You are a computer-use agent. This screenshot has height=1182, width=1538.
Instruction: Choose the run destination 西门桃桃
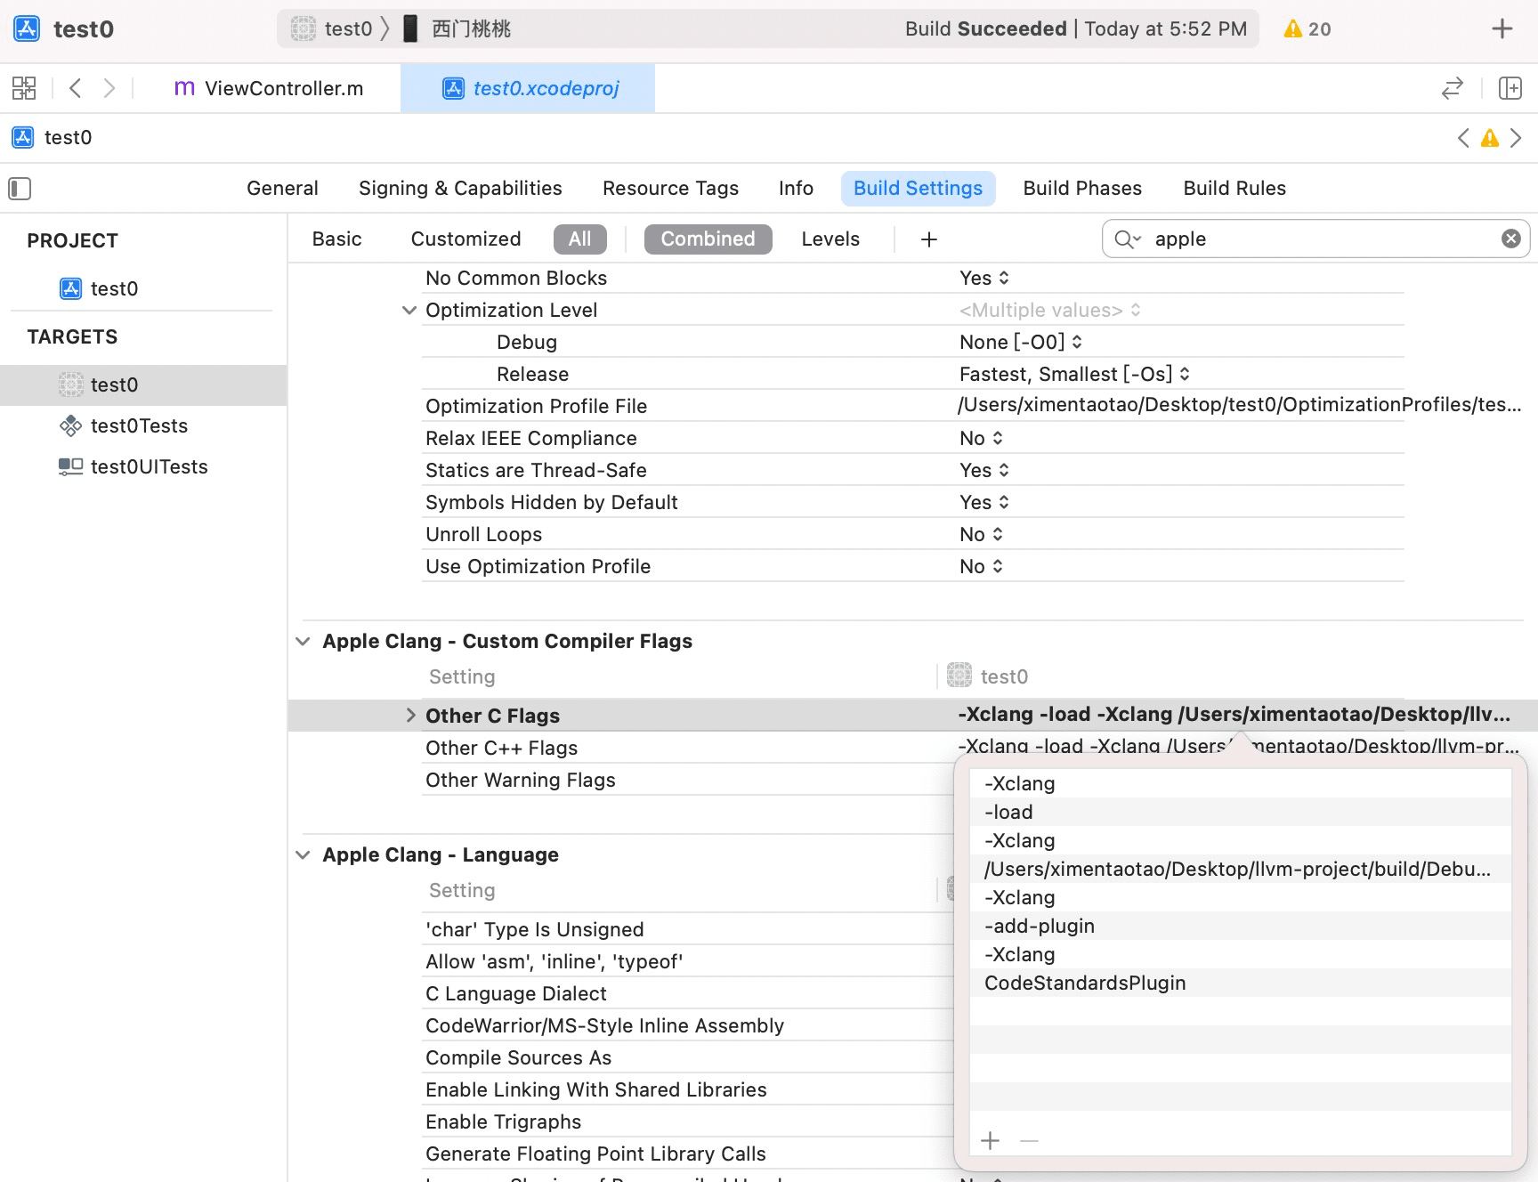[457, 28]
